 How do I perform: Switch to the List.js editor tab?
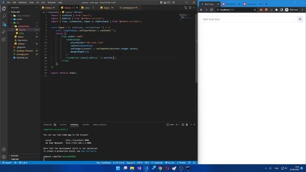tap(87, 8)
